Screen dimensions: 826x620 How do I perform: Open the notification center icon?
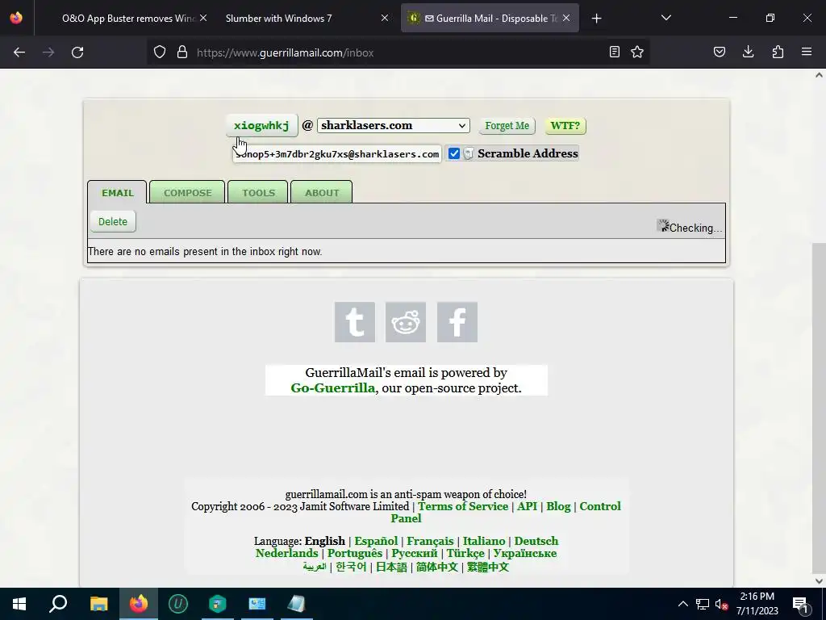[x=800, y=604]
